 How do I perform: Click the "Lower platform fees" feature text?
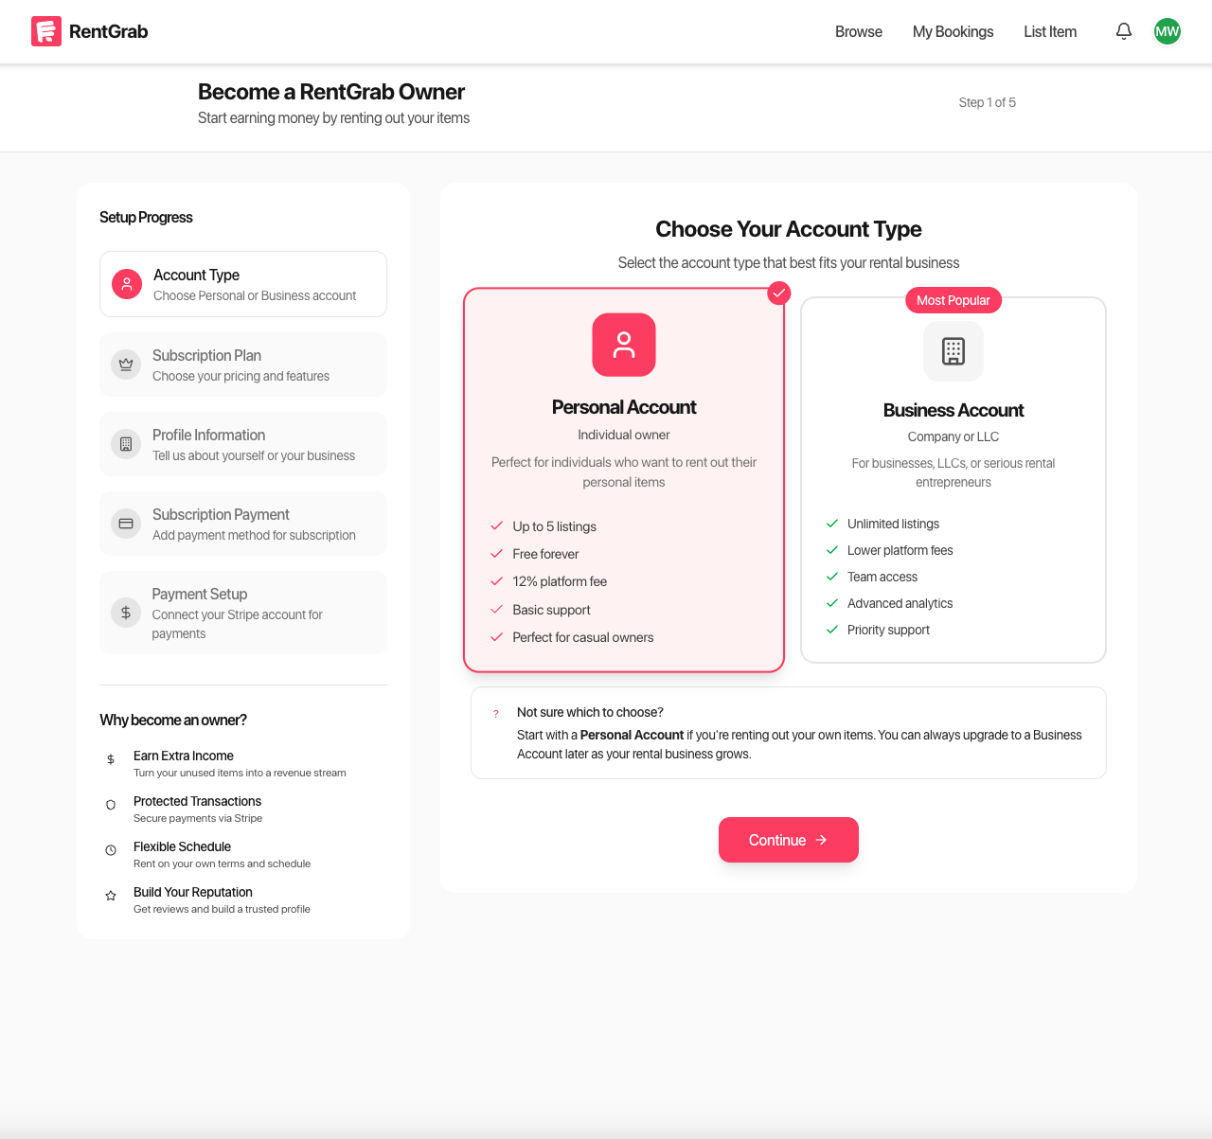click(900, 550)
